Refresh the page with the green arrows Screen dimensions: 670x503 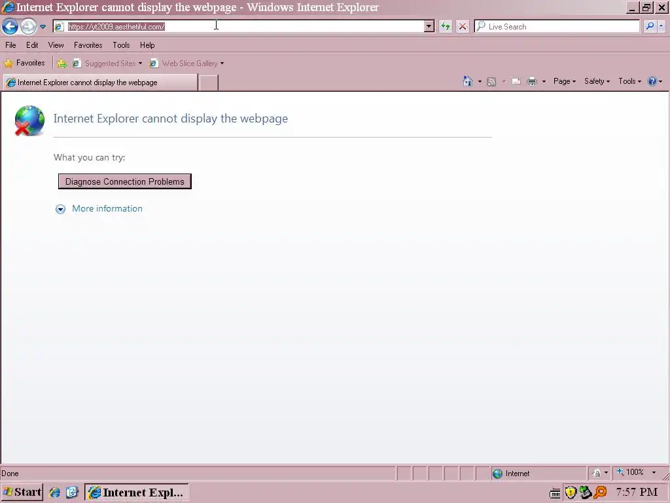[446, 26]
